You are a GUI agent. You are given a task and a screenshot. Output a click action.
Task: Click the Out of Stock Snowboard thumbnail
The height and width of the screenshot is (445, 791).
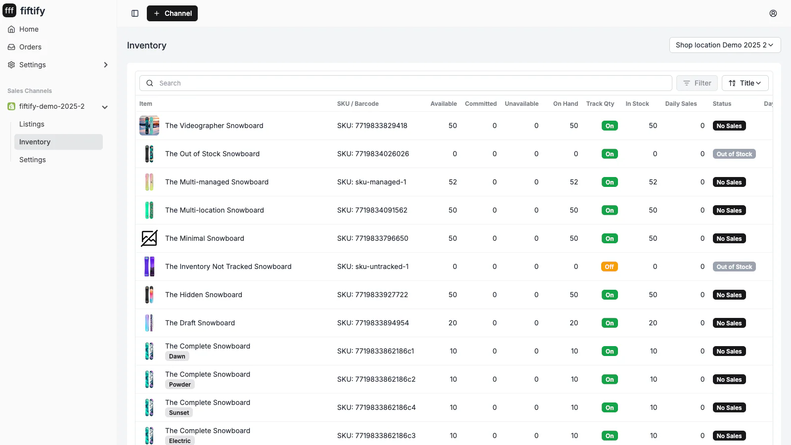[149, 154]
